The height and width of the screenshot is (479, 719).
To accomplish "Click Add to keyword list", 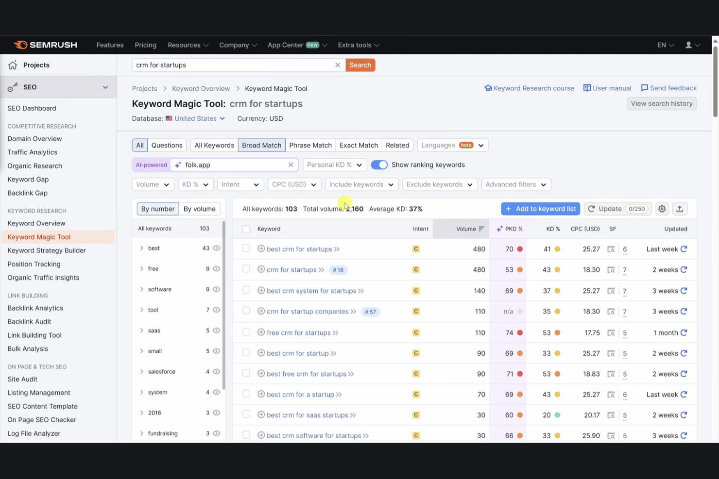I will pyautogui.click(x=540, y=209).
